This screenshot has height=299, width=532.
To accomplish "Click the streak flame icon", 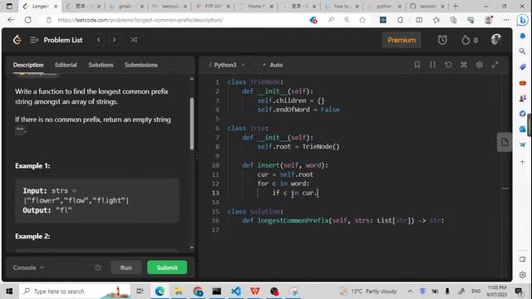I will (x=465, y=40).
